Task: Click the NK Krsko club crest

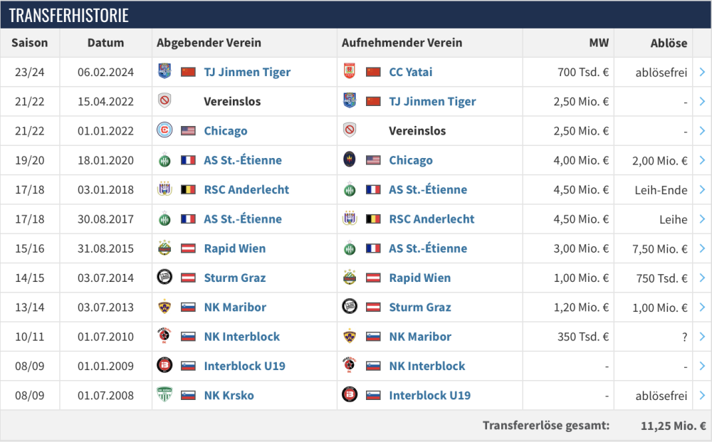Action: 164,396
